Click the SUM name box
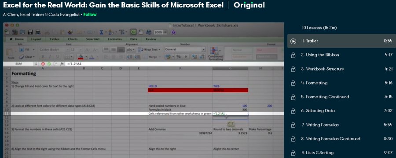 click(x=19, y=64)
